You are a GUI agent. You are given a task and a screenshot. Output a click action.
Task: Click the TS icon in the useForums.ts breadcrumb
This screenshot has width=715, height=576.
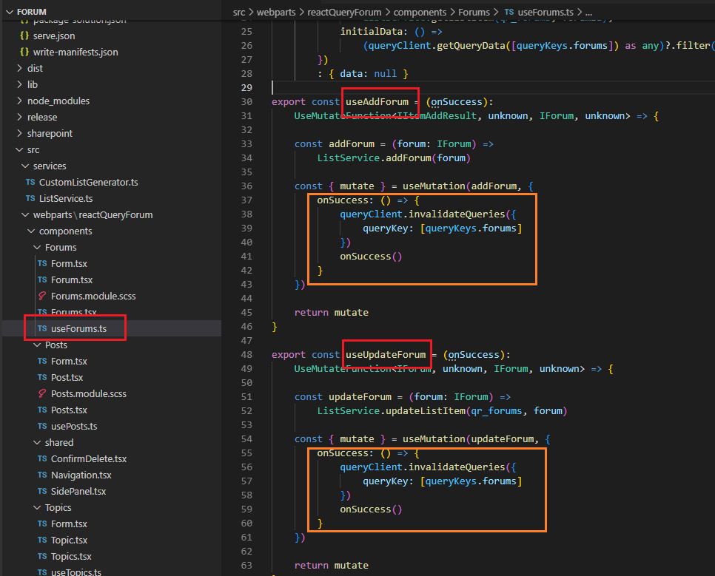click(x=508, y=13)
